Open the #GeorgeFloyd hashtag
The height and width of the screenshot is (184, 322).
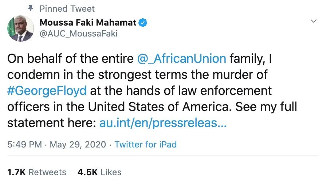click(x=47, y=91)
